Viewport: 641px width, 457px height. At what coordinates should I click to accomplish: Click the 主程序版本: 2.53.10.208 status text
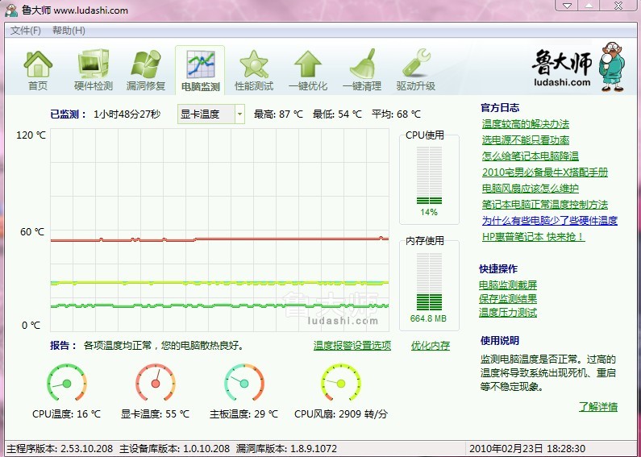click(60, 448)
